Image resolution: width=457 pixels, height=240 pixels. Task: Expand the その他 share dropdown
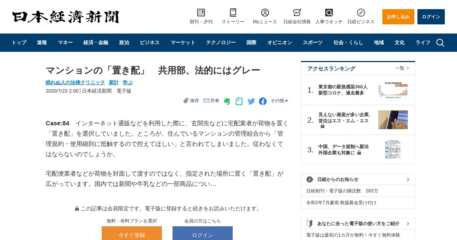(x=279, y=101)
